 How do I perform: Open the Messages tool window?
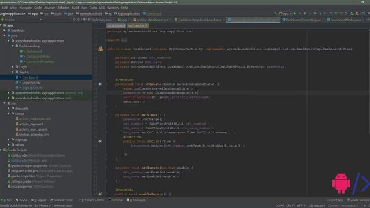136,200
